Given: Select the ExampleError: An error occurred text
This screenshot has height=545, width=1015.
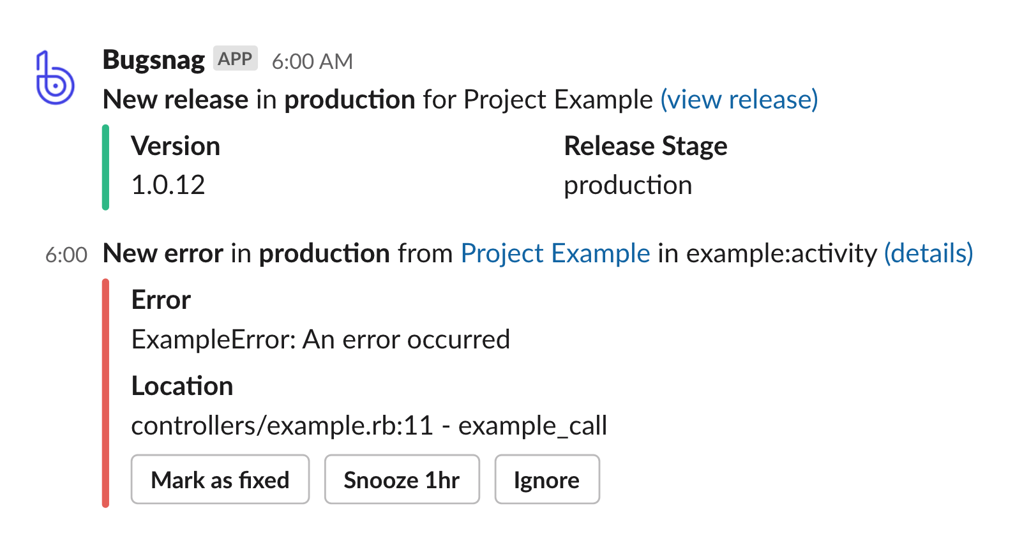Looking at the screenshot, I should point(320,340).
